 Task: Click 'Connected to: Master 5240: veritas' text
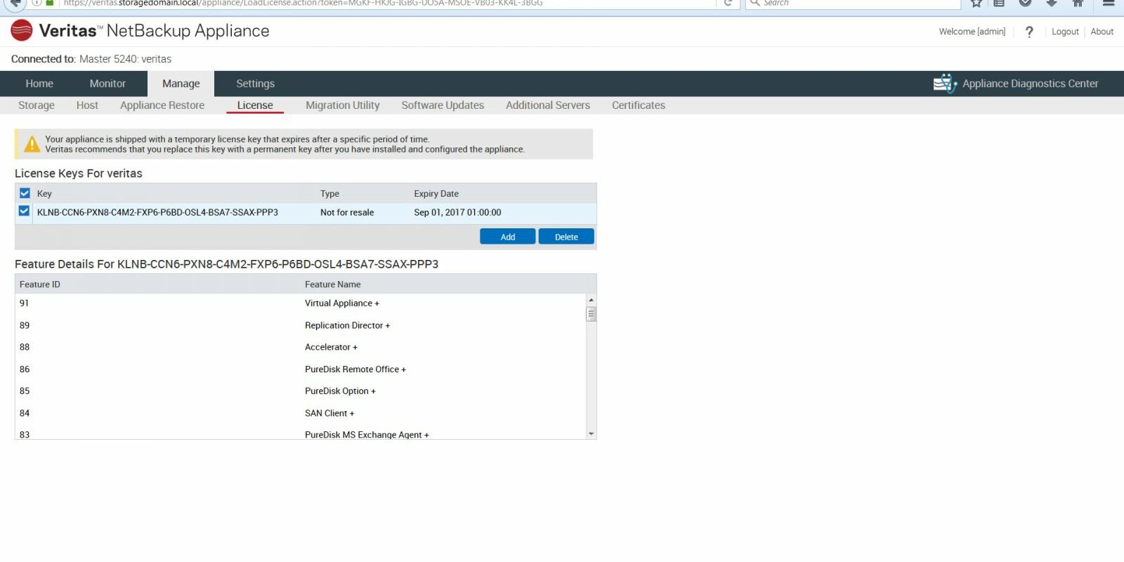coord(91,59)
